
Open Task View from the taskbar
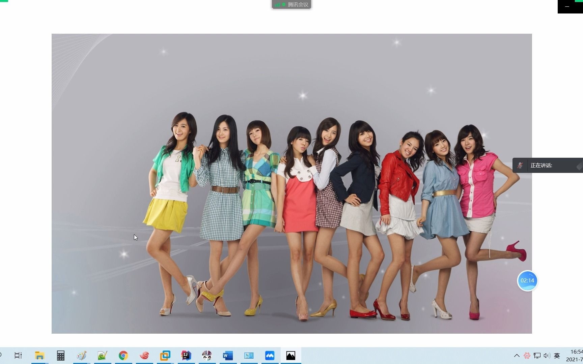click(x=18, y=355)
